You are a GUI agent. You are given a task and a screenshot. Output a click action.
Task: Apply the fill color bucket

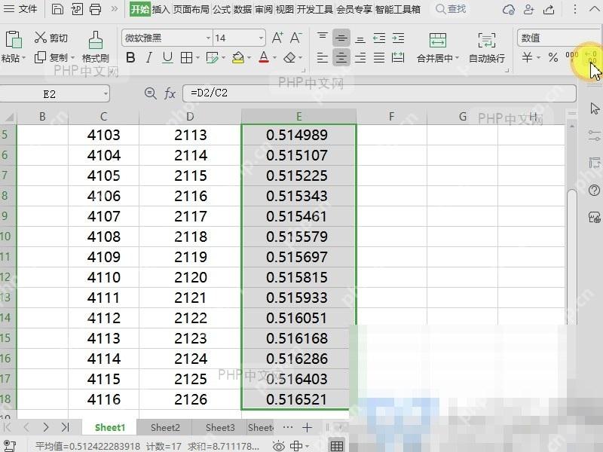click(x=238, y=58)
